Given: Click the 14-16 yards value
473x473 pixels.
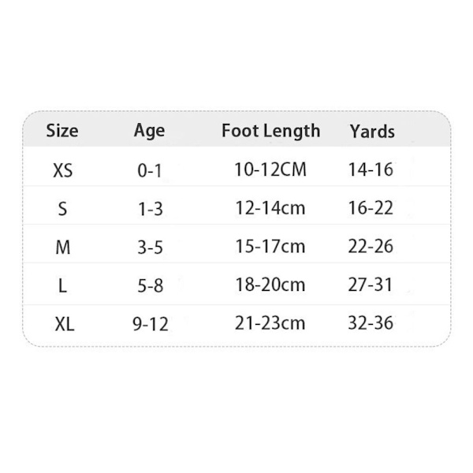Looking at the screenshot, I should tap(371, 169).
